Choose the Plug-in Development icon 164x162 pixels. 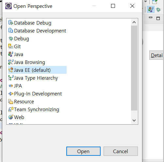(11, 93)
